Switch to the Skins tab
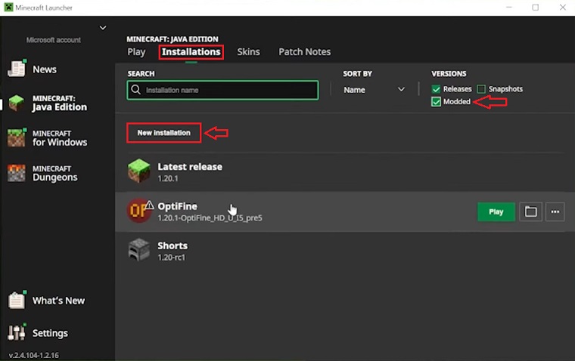The width and height of the screenshot is (575, 361). [248, 52]
